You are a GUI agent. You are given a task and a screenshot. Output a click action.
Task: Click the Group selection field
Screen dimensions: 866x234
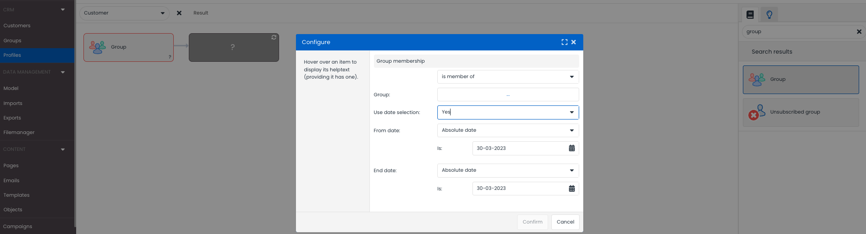508,95
